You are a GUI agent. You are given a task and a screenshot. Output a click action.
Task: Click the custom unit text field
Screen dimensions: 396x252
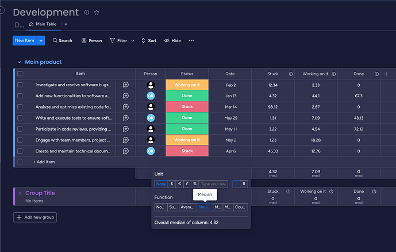click(213, 184)
